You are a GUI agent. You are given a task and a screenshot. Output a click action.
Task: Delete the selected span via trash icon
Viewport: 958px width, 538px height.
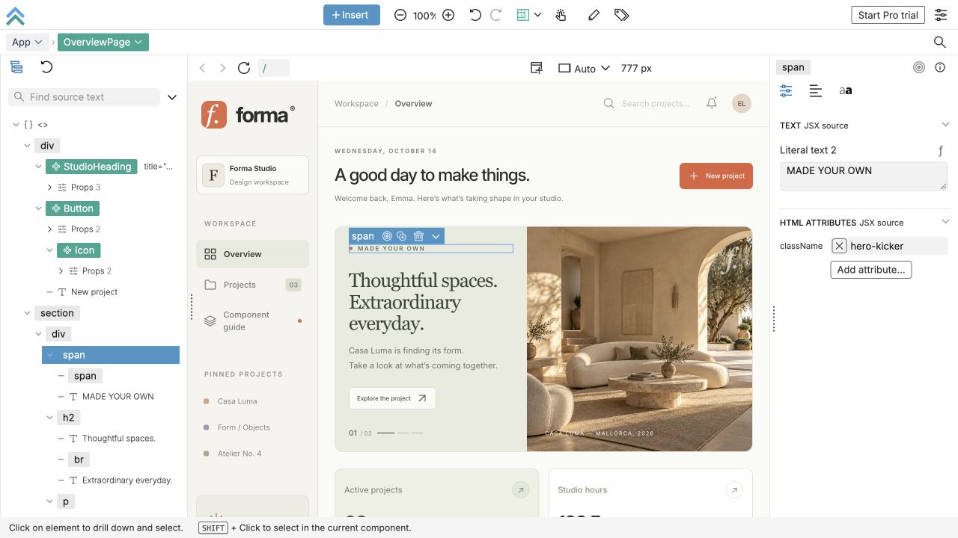[418, 236]
